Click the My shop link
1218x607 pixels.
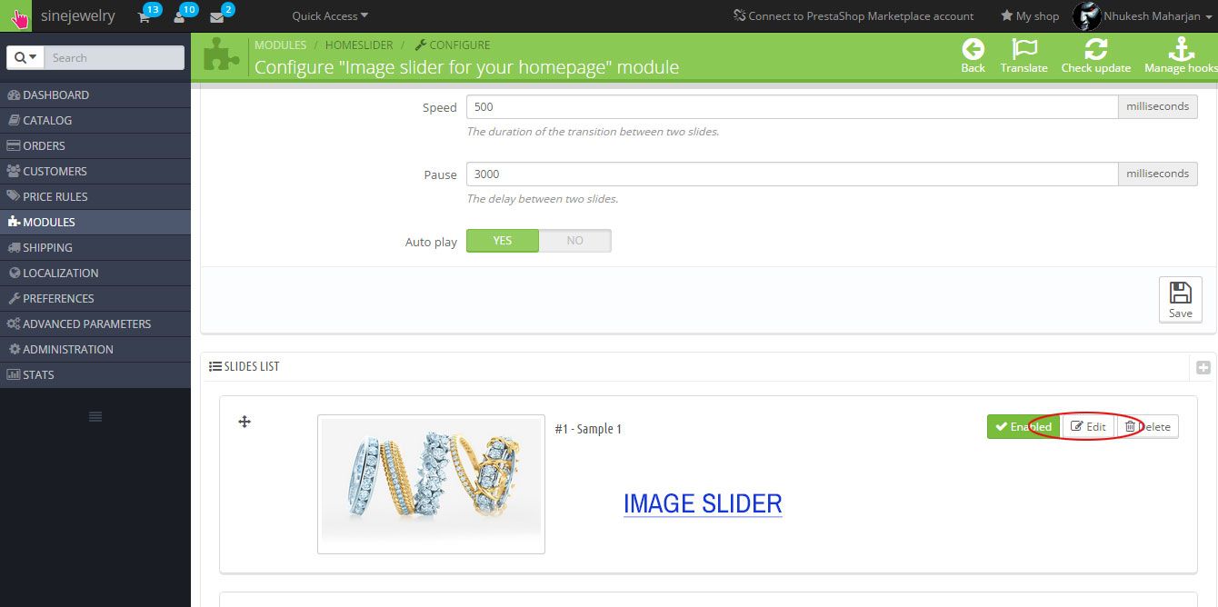pyautogui.click(x=1030, y=15)
